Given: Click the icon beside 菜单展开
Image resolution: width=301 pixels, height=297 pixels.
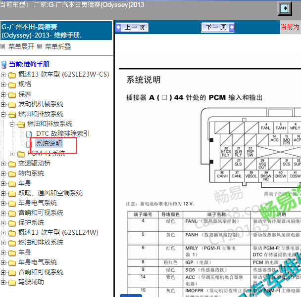Looking at the screenshot, I should click(x=2, y=46).
